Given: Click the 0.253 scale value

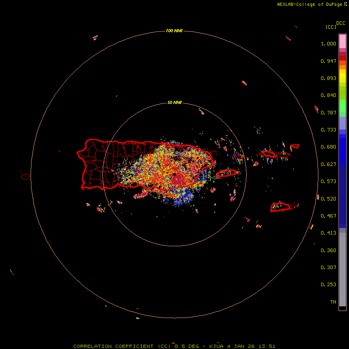Looking at the screenshot, I should 328,285.
